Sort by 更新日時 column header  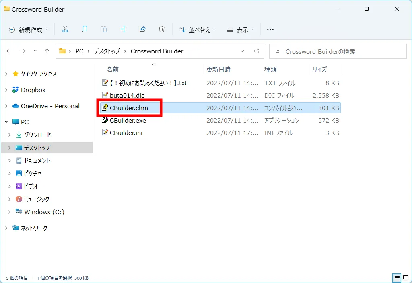218,69
